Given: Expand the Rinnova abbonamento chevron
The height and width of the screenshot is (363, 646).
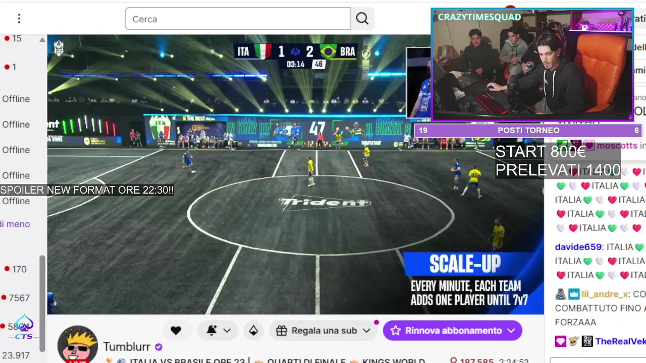Looking at the screenshot, I should tap(511, 331).
